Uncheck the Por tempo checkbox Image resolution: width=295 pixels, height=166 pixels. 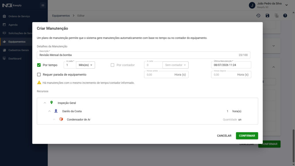click(39, 65)
